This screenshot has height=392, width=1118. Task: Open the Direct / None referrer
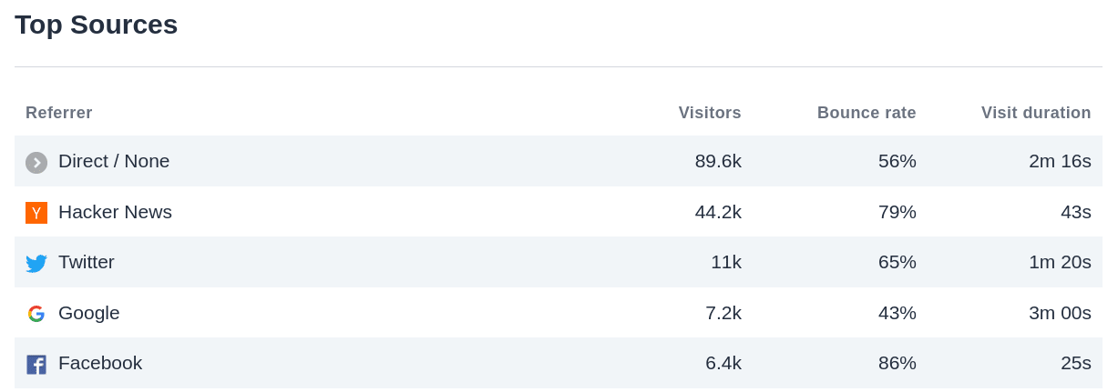click(114, 161)
